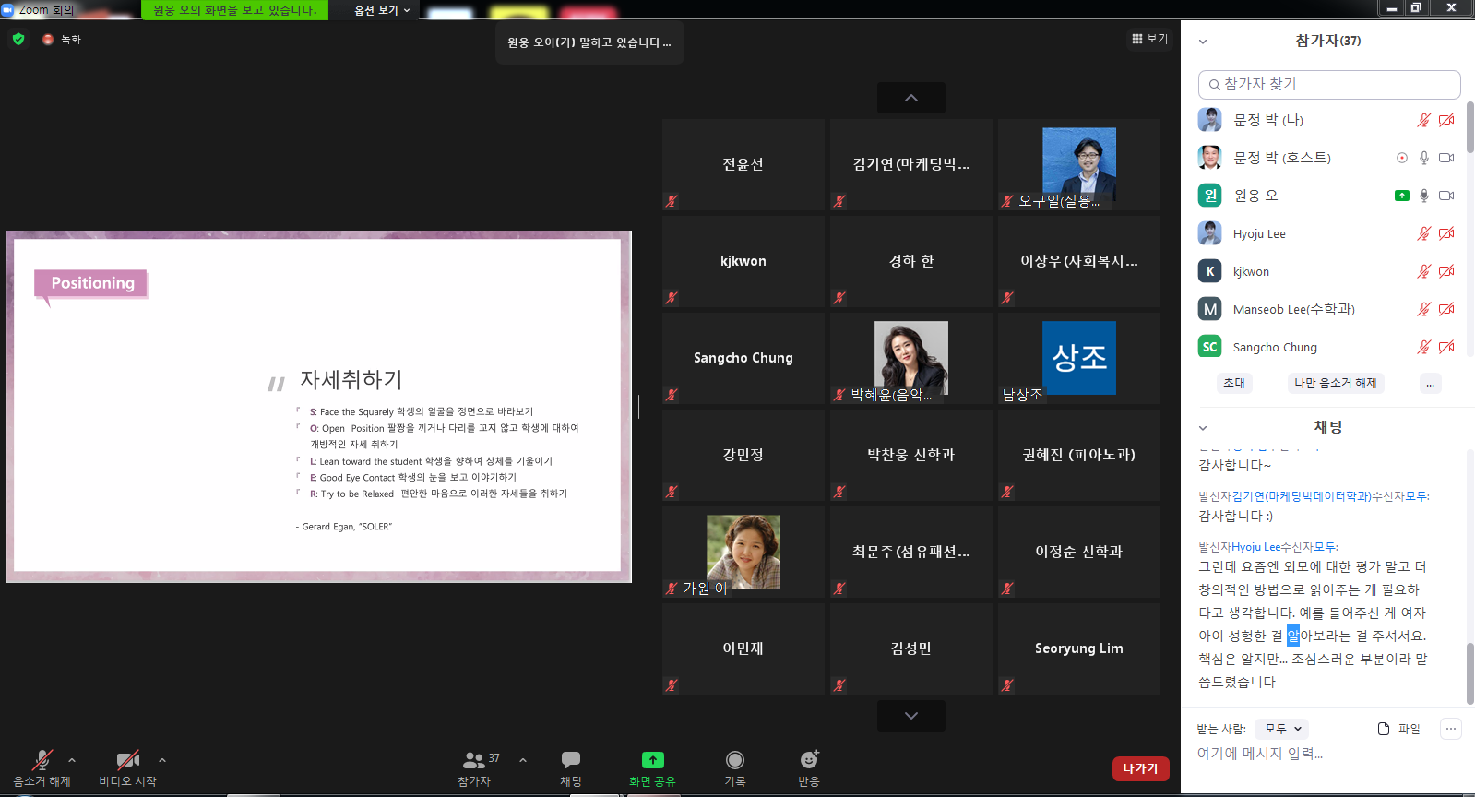The width and height of the screenshot is (1475, 797).
Task: Click camera-off icon for Sangcho Chung row
Action: pos(1446,347)
